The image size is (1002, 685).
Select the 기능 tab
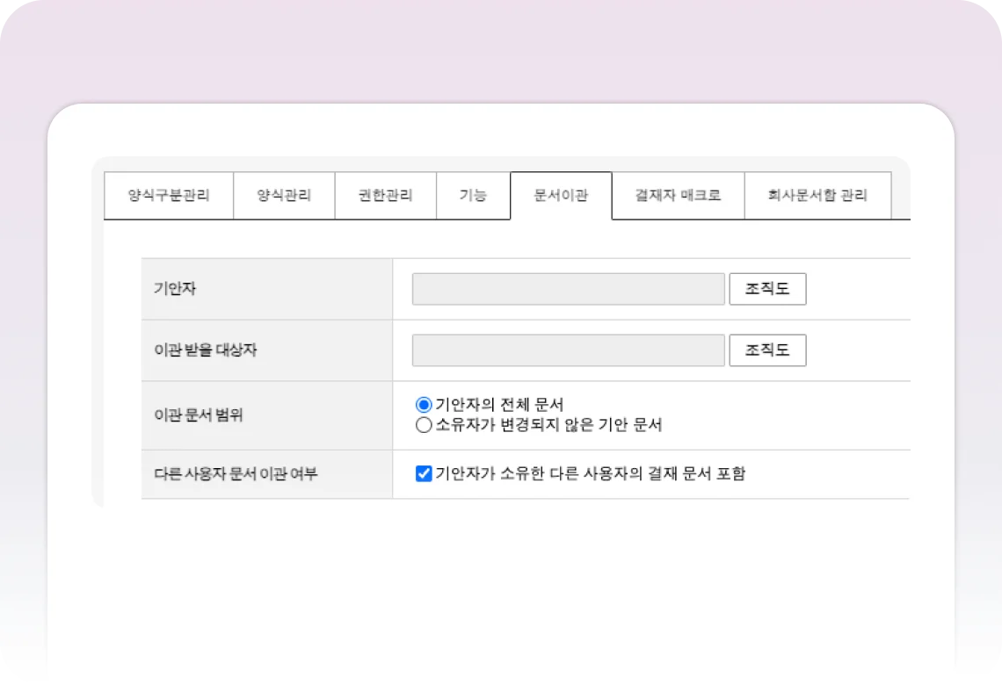[x=473, y=195]
